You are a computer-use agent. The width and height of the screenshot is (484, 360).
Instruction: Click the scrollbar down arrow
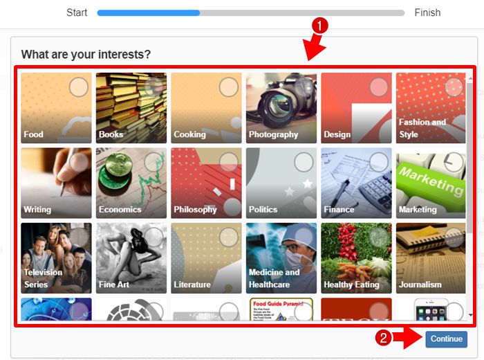[x=470, y=315]
